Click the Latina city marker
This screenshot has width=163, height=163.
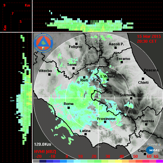click(85, 134)
